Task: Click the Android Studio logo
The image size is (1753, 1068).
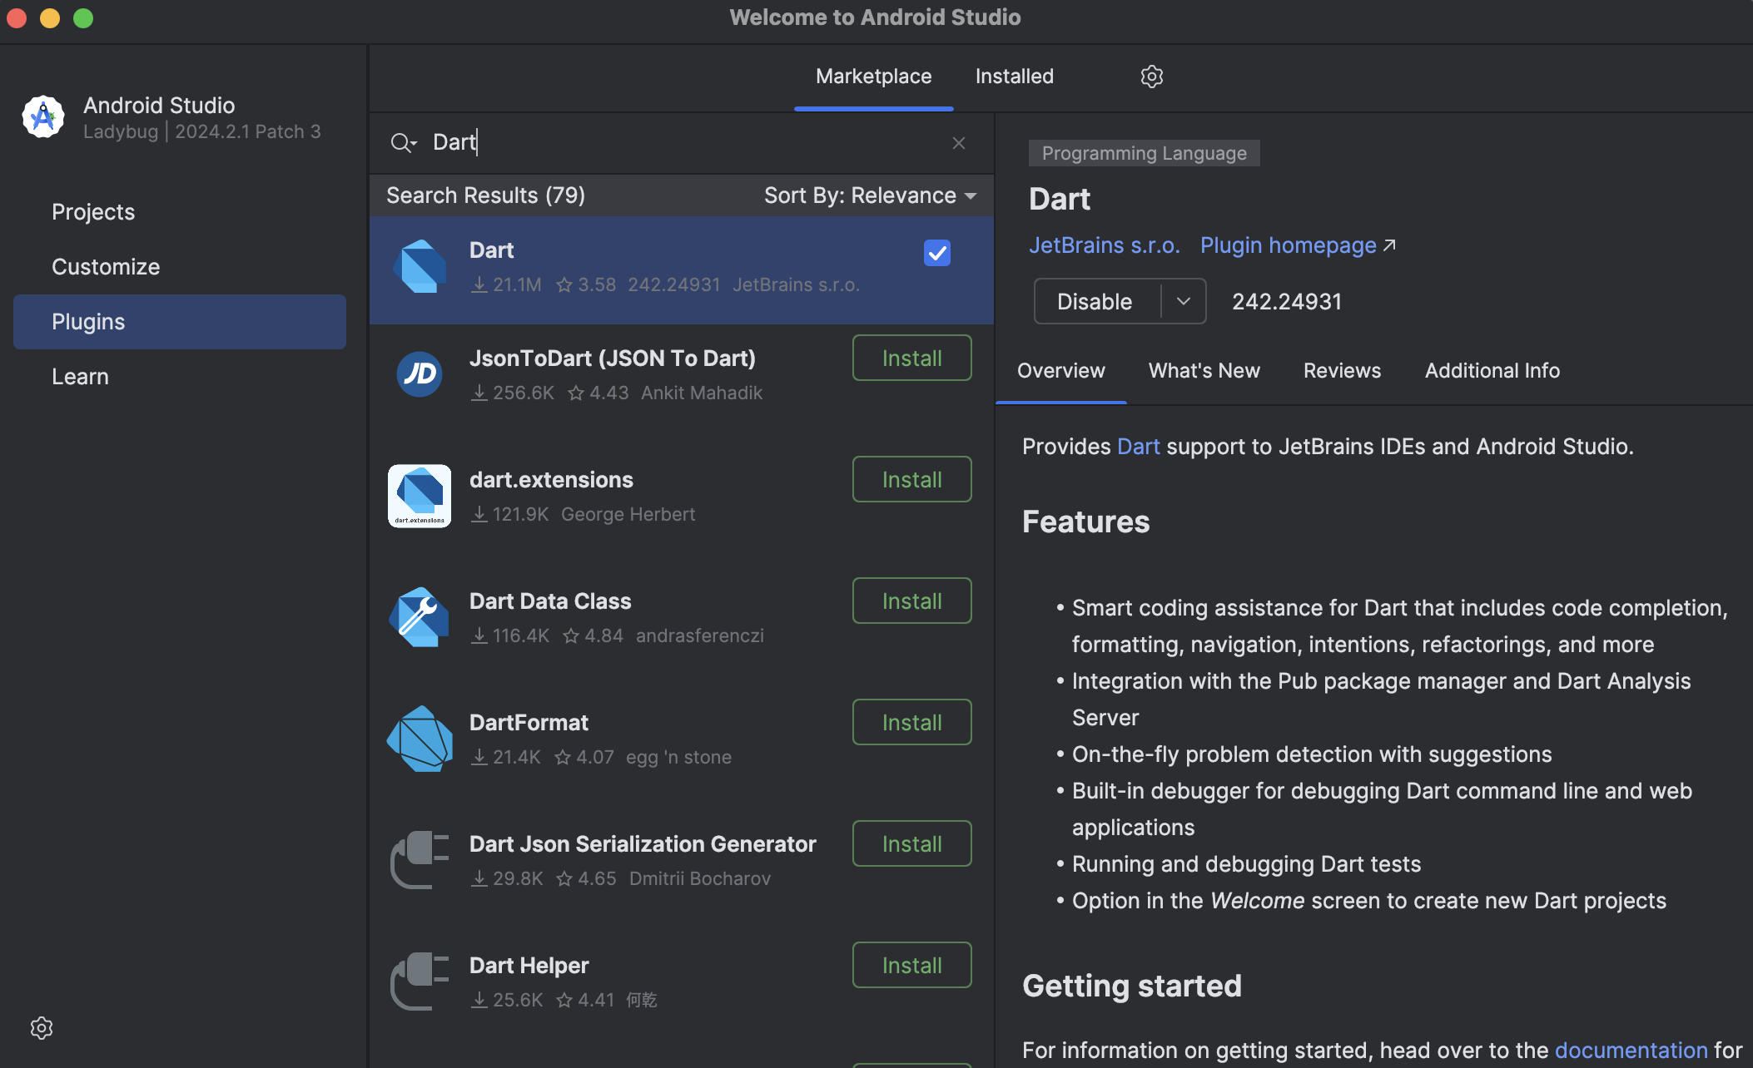Action: coord(43,117)
